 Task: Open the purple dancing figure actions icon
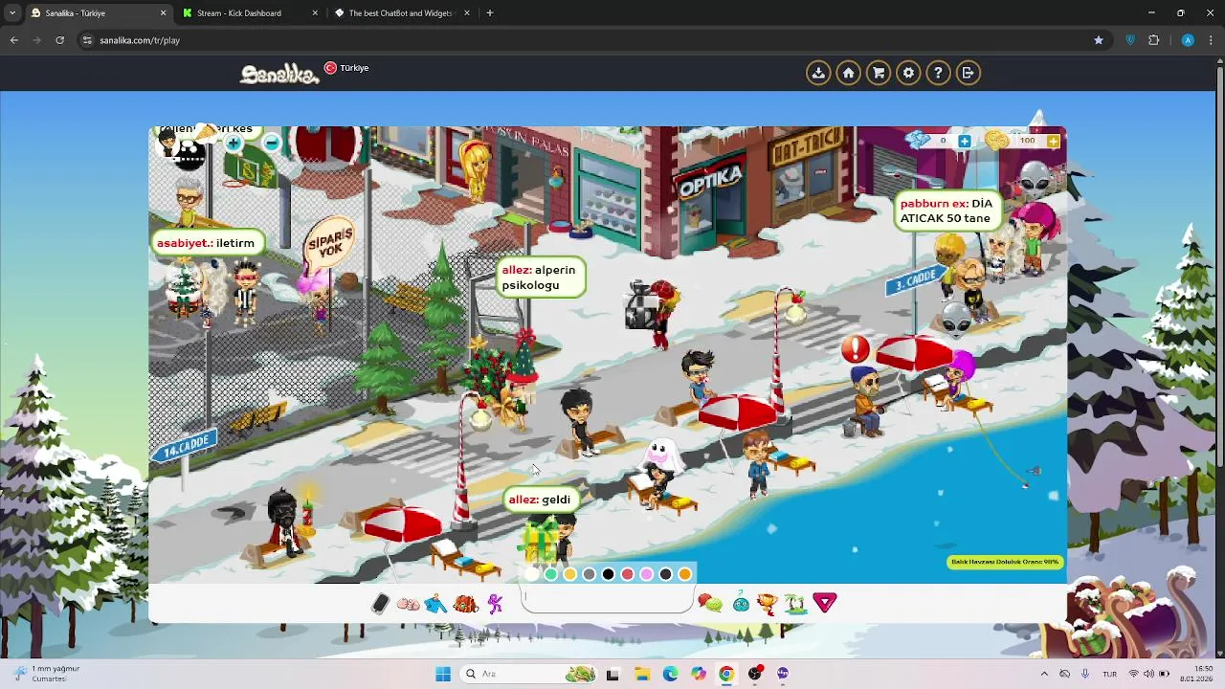click(x=495, y=603)
